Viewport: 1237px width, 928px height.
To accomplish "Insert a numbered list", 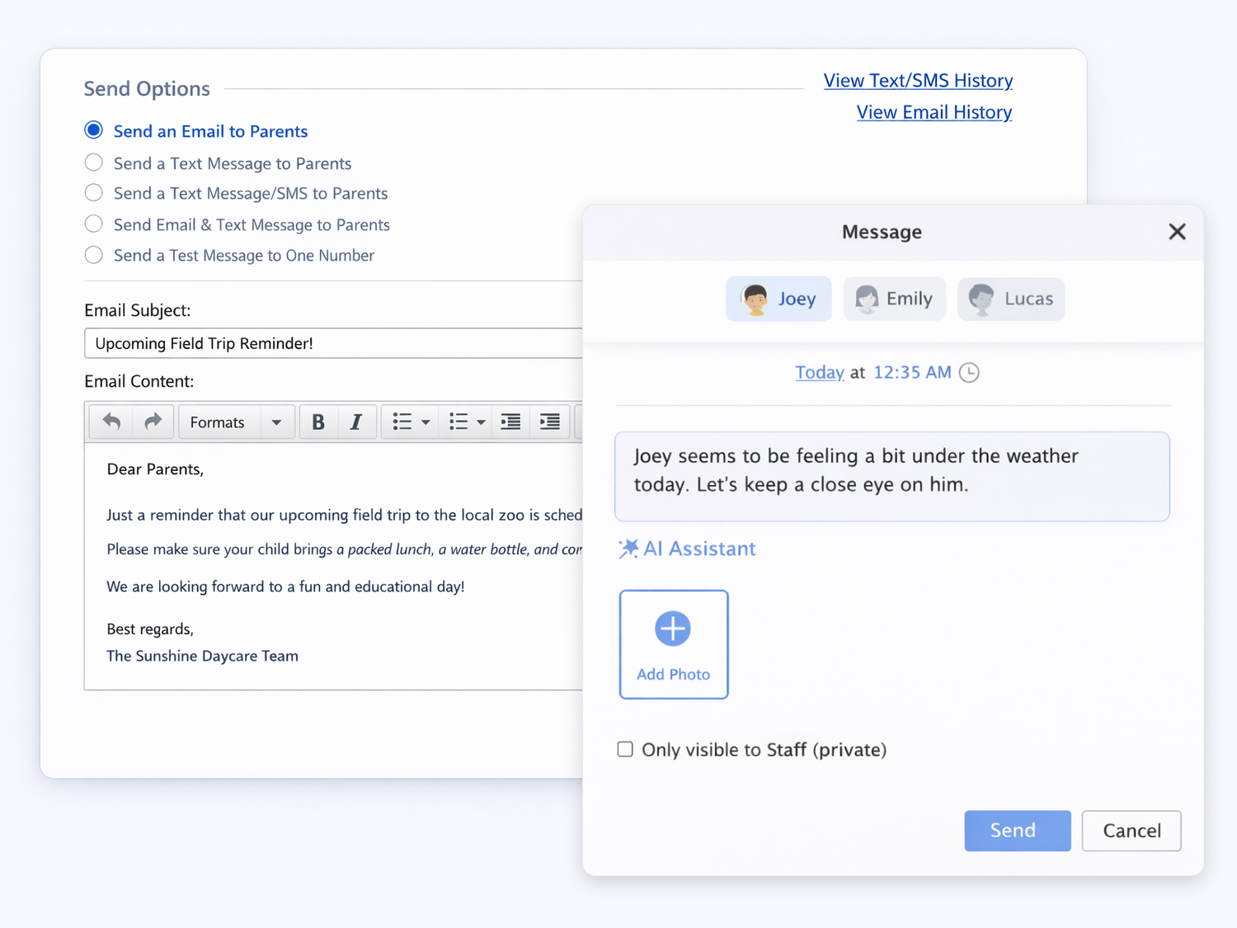I will click(459, 422).
